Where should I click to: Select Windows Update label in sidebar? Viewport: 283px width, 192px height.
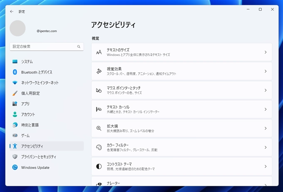(x=35, y=167)
